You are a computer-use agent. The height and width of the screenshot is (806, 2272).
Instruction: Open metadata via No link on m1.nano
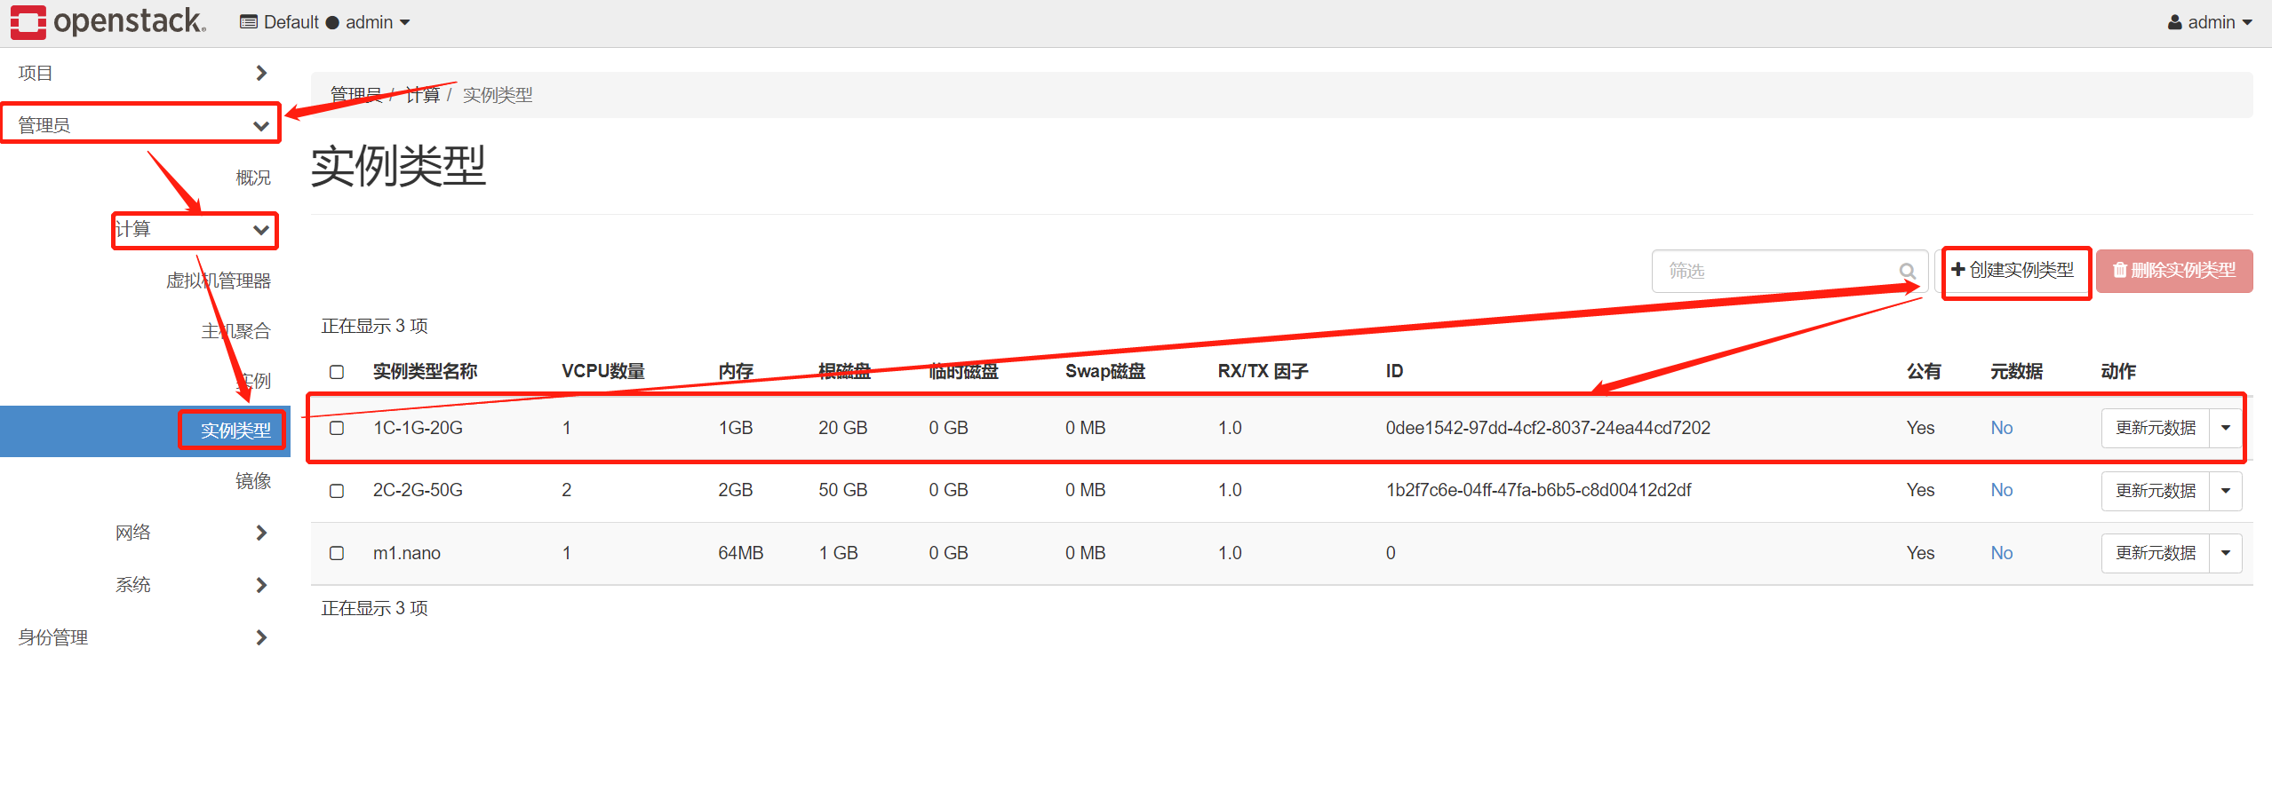[2002, 552]
